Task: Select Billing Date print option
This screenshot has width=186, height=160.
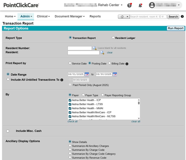Action: [109, 63]
